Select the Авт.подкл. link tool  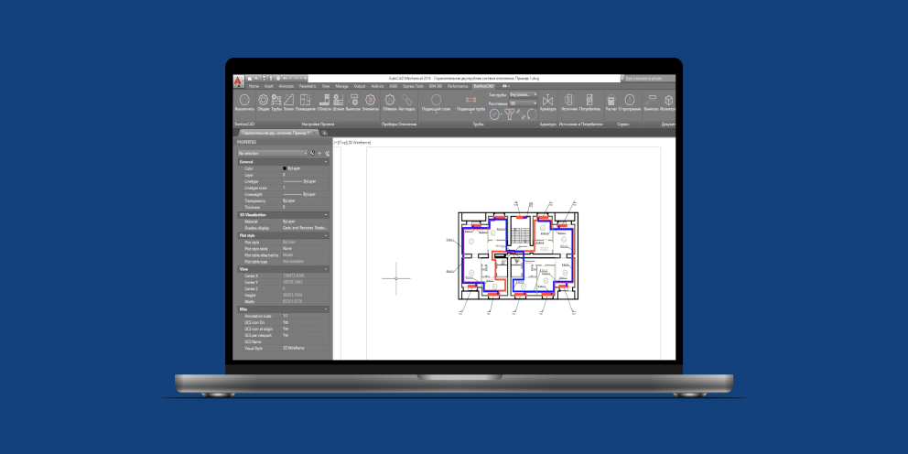[x=406, y=100]
